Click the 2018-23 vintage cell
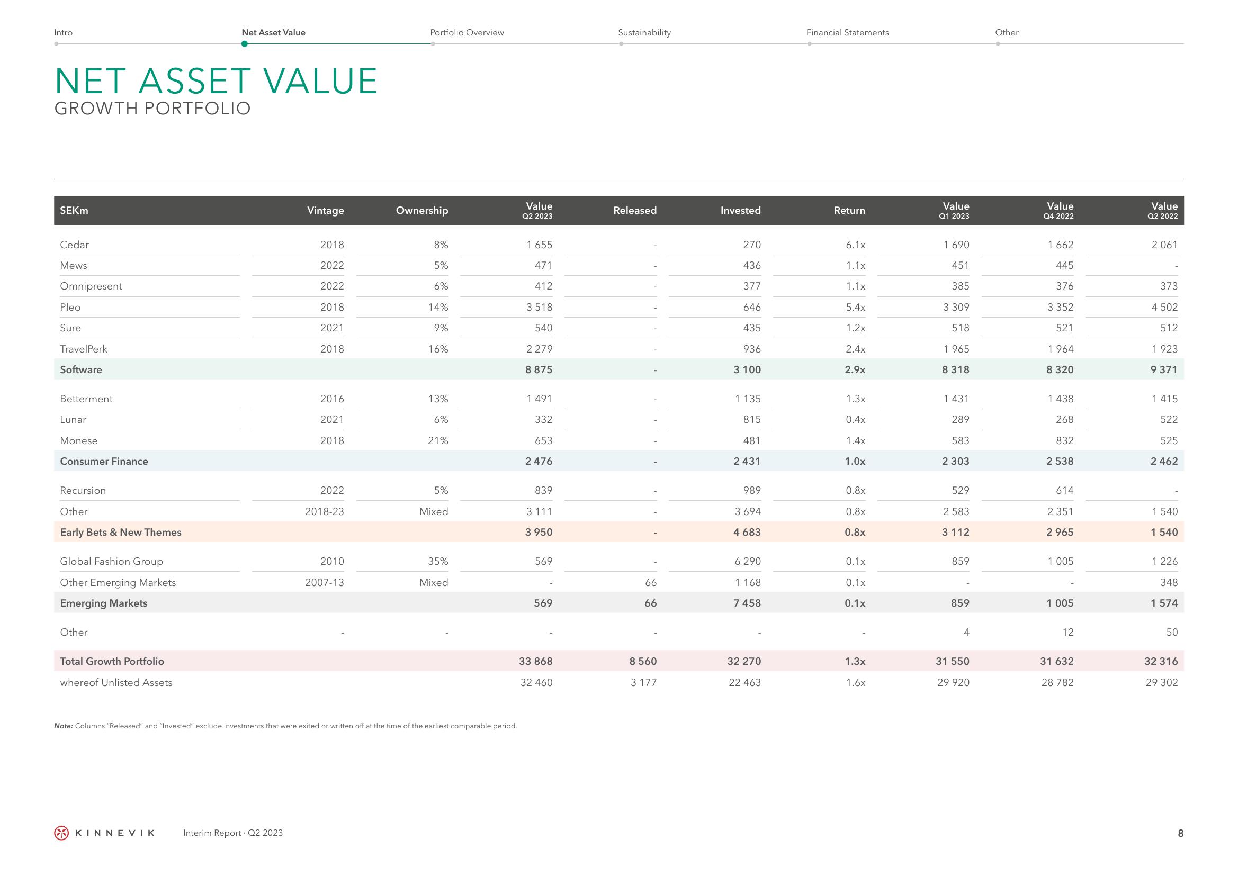The height and width of the screenshot is (875, 1238). click(x=325, y=512)
